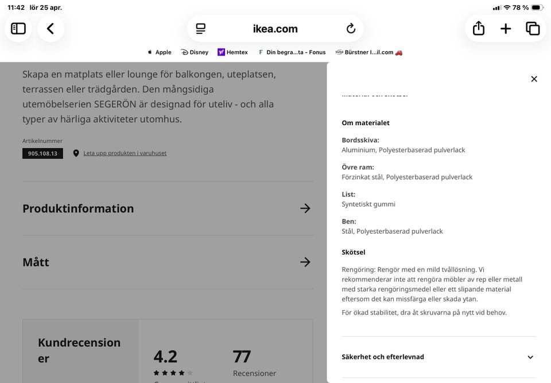Tap the ikea.com address field
Viewport: 551px width, 383px height.
coord(275,29)
